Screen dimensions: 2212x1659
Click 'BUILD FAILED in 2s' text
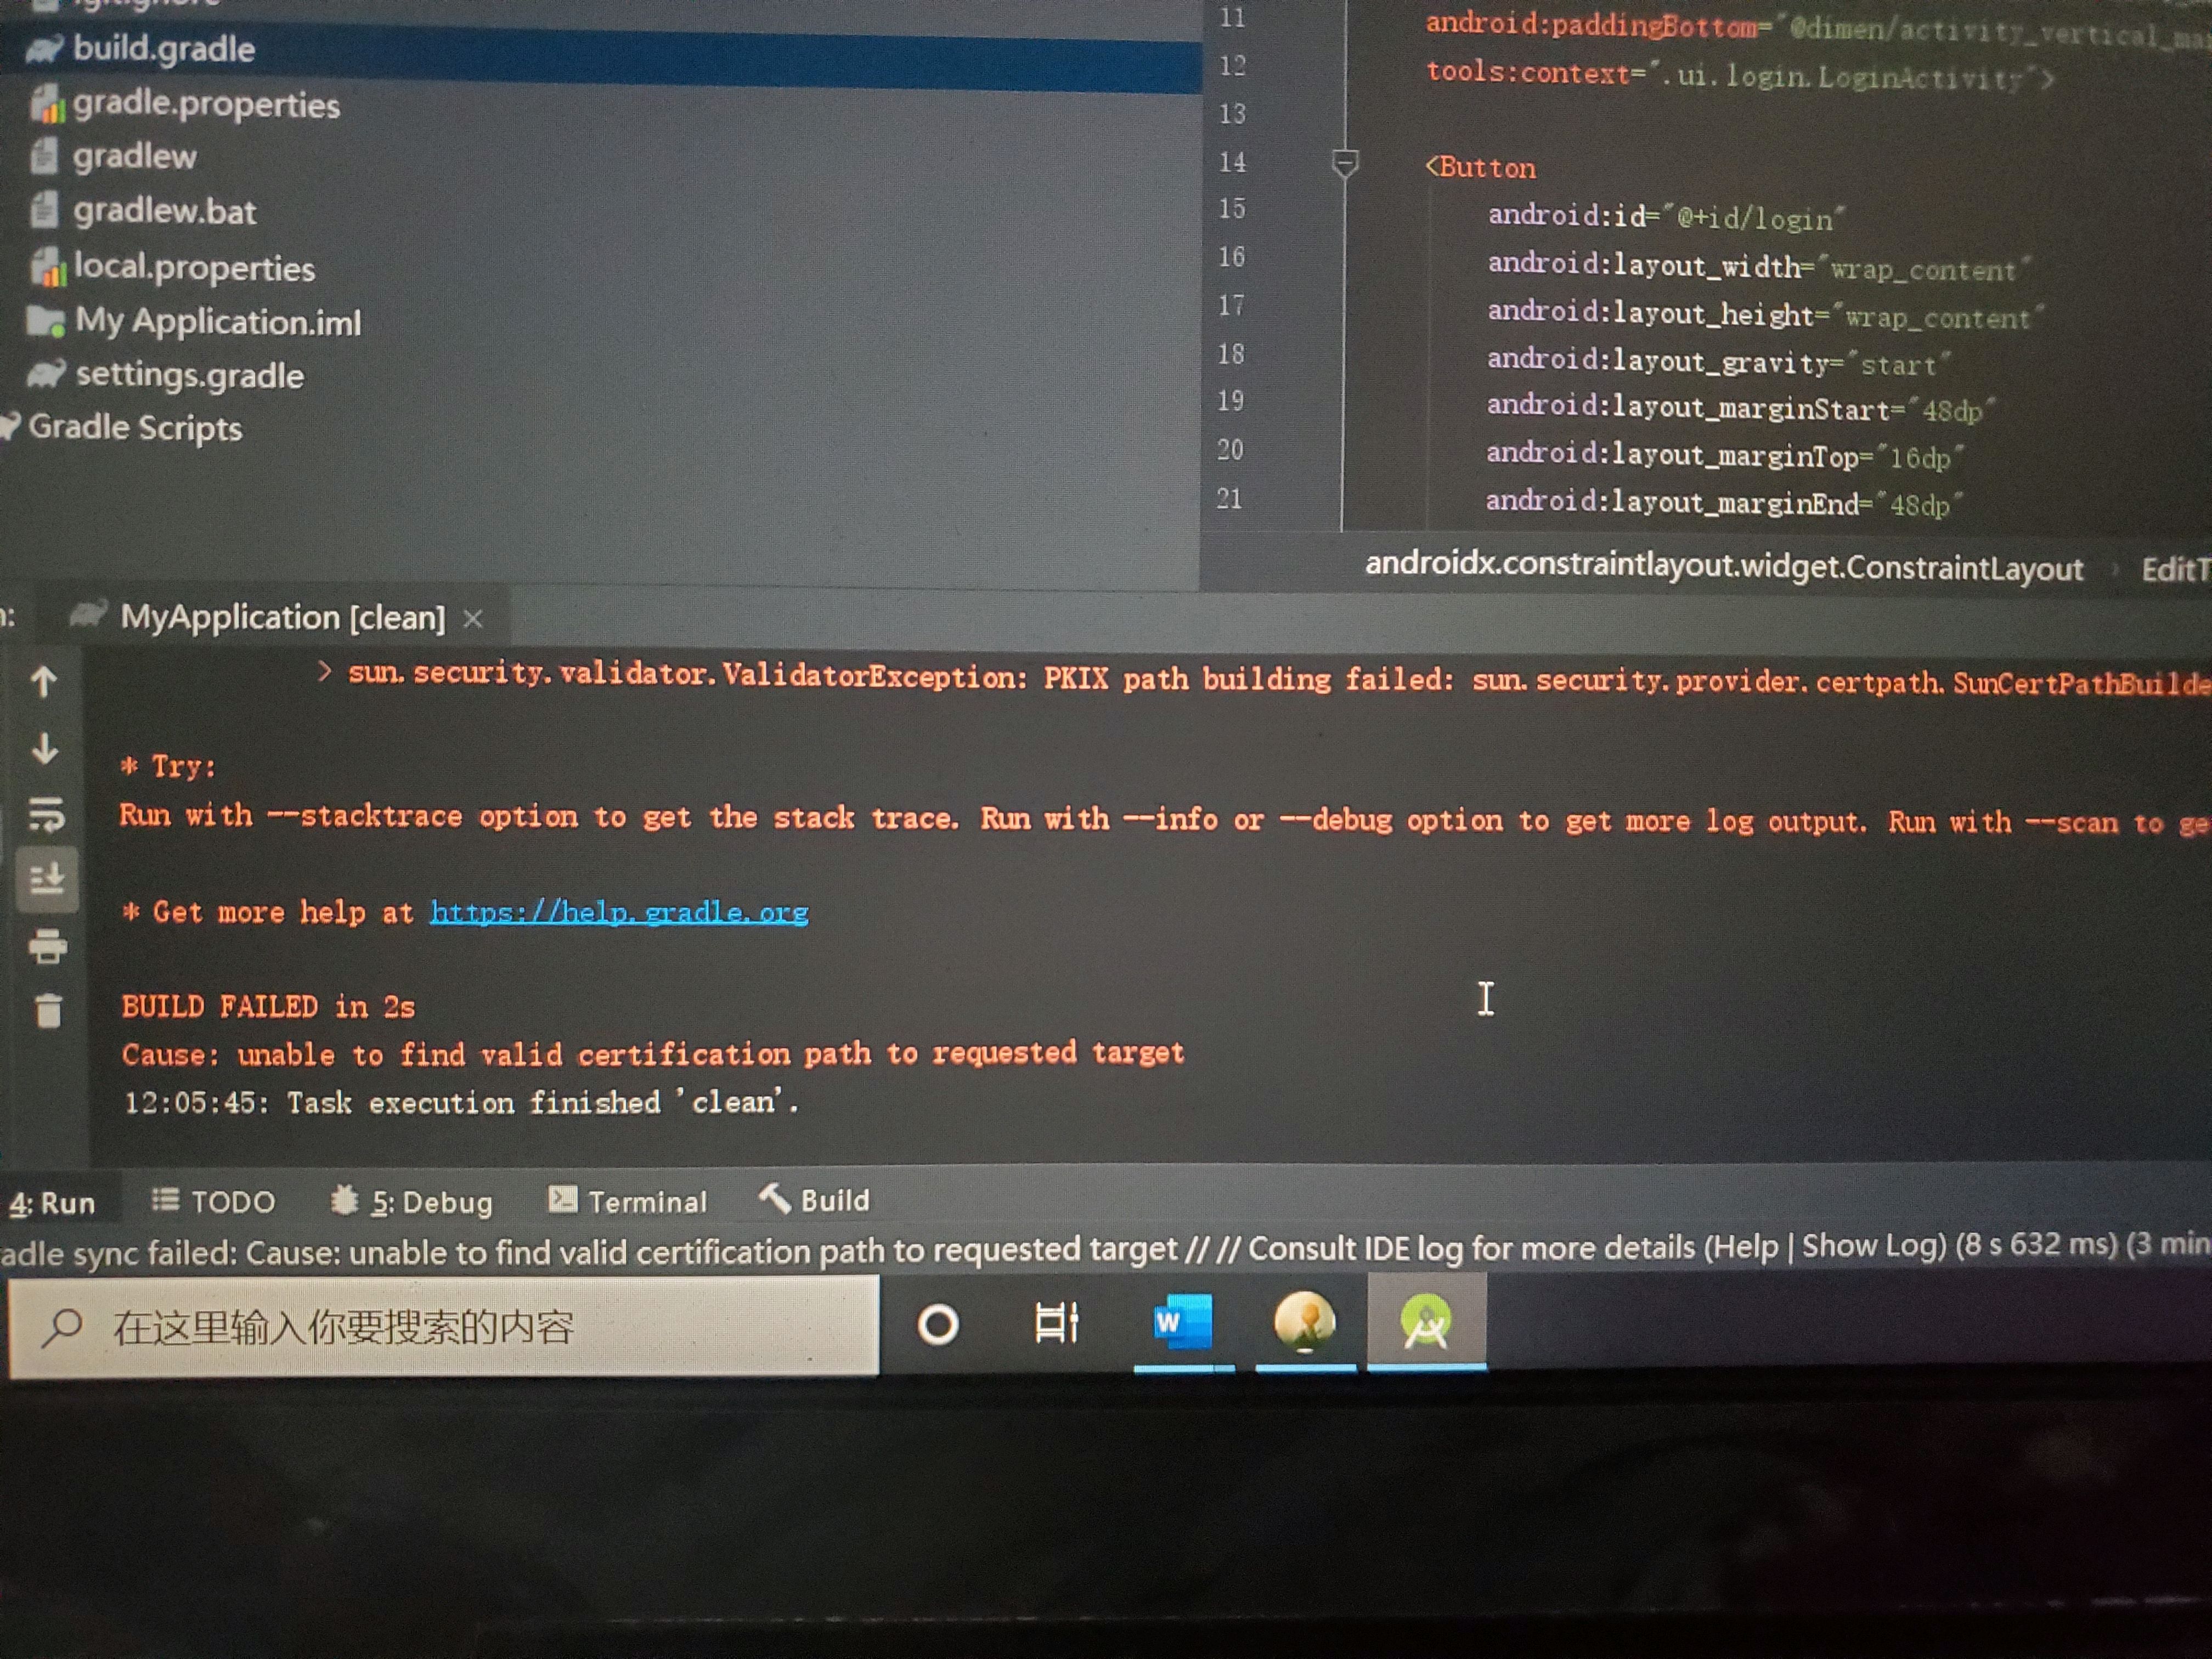(268, 1006)
